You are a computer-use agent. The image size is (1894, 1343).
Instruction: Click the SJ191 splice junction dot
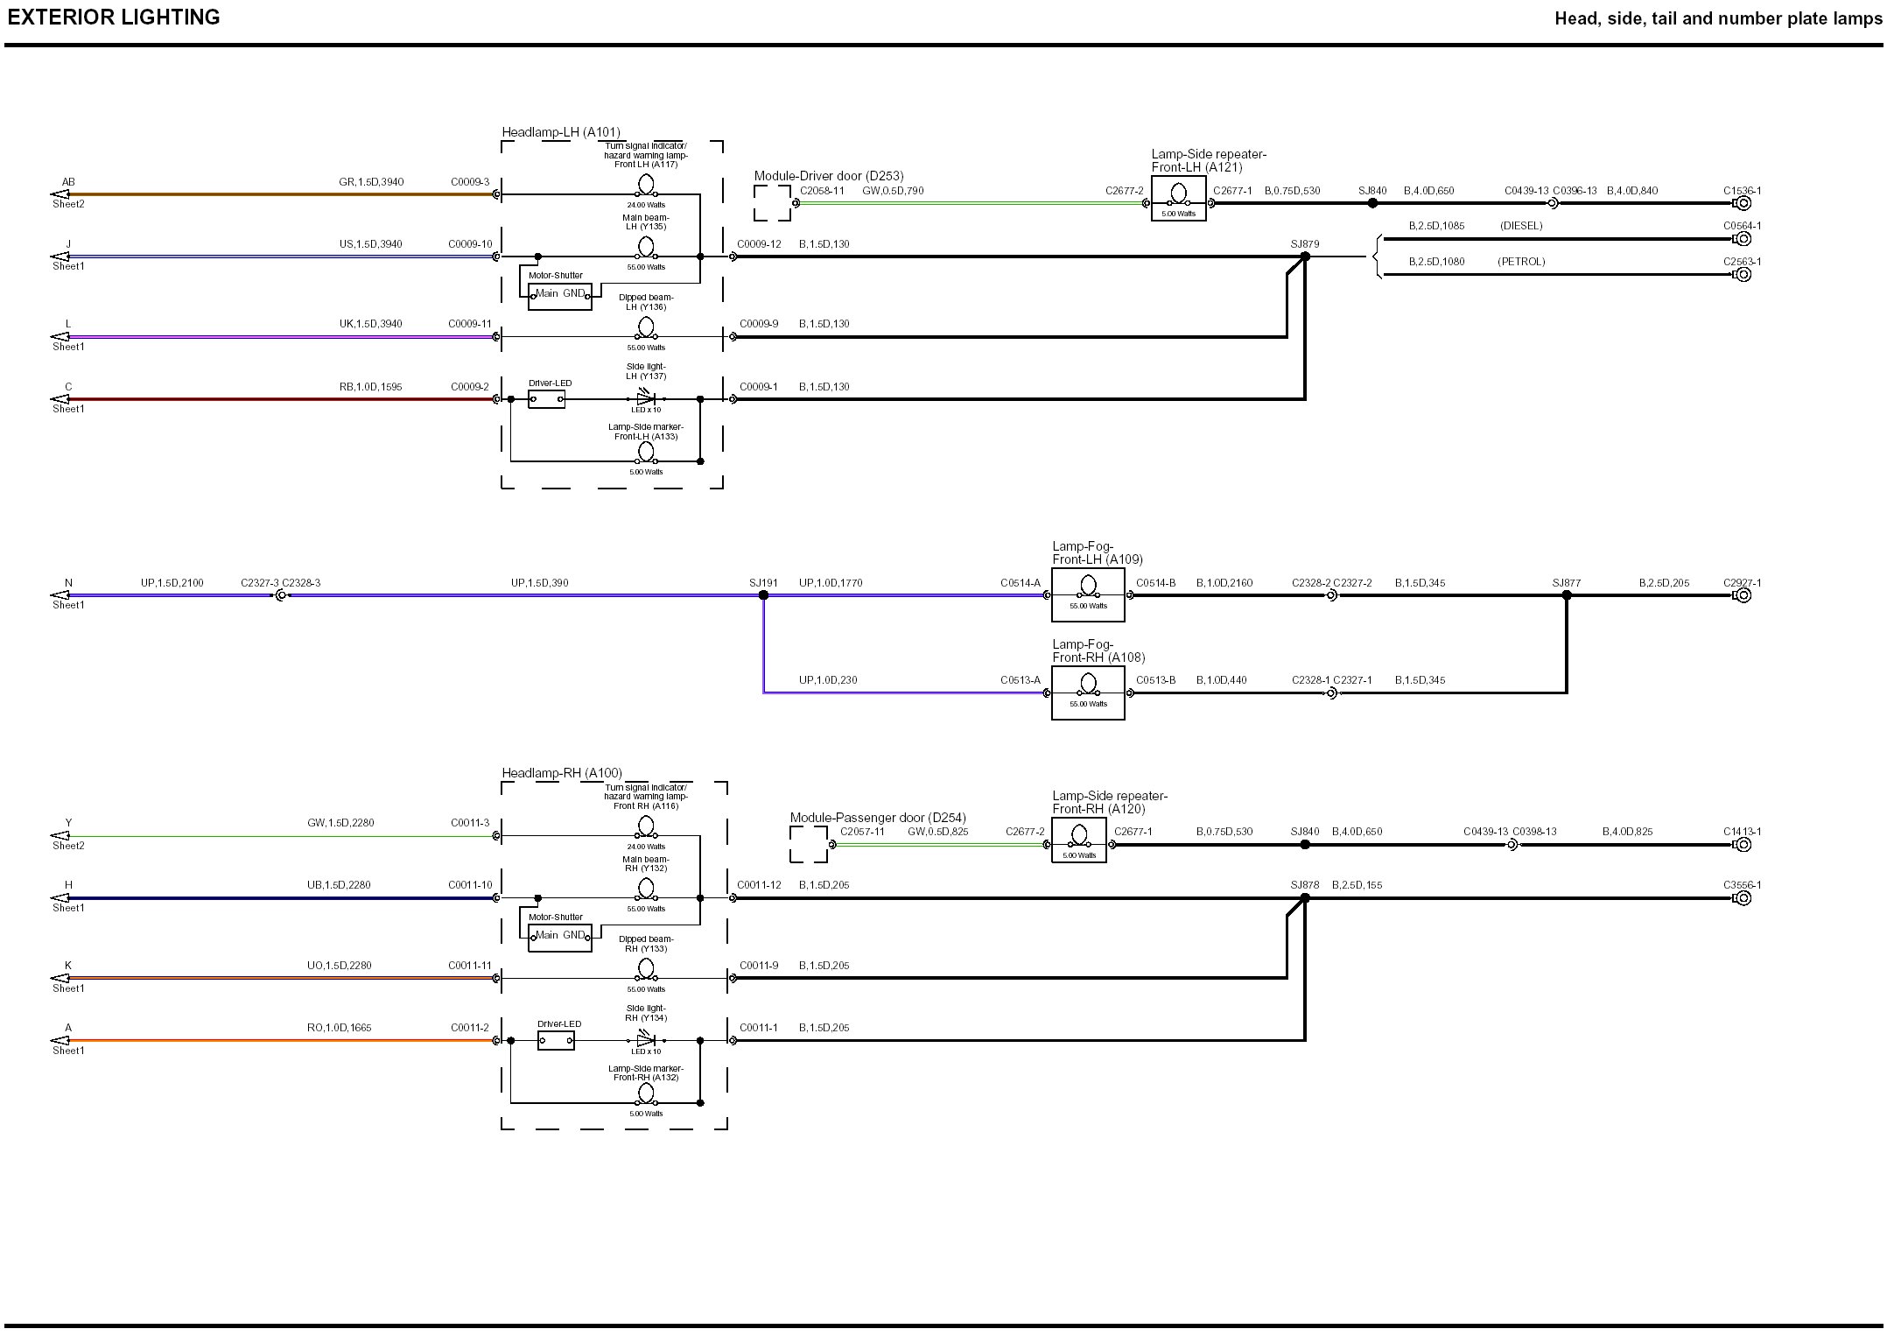[763, 595]
